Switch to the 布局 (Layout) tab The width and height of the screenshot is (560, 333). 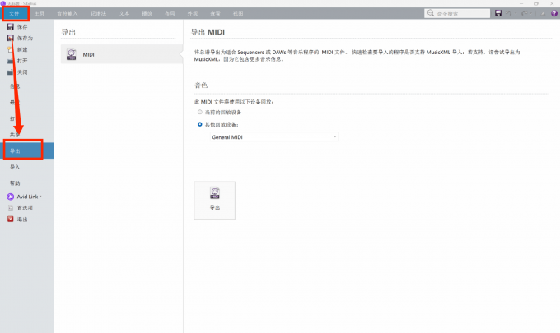click(170, 13)
